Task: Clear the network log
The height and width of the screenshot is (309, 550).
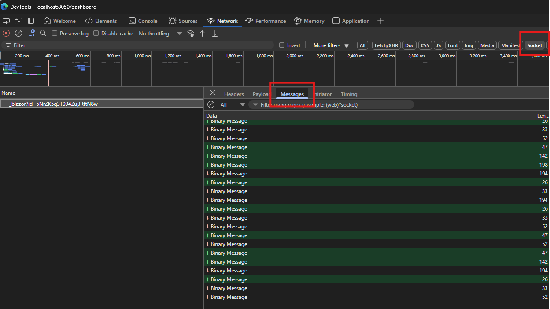Action: pyautogui.click(x=18, y=33)
